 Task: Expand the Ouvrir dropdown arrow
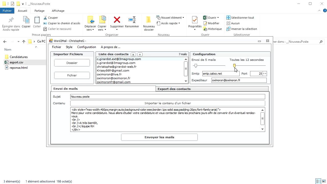point(218,18)
